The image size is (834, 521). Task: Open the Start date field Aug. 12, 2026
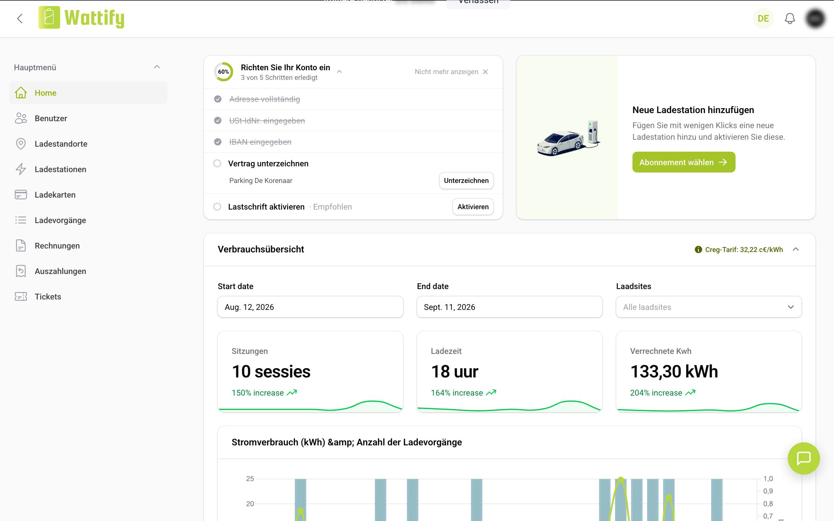point(310,307)
